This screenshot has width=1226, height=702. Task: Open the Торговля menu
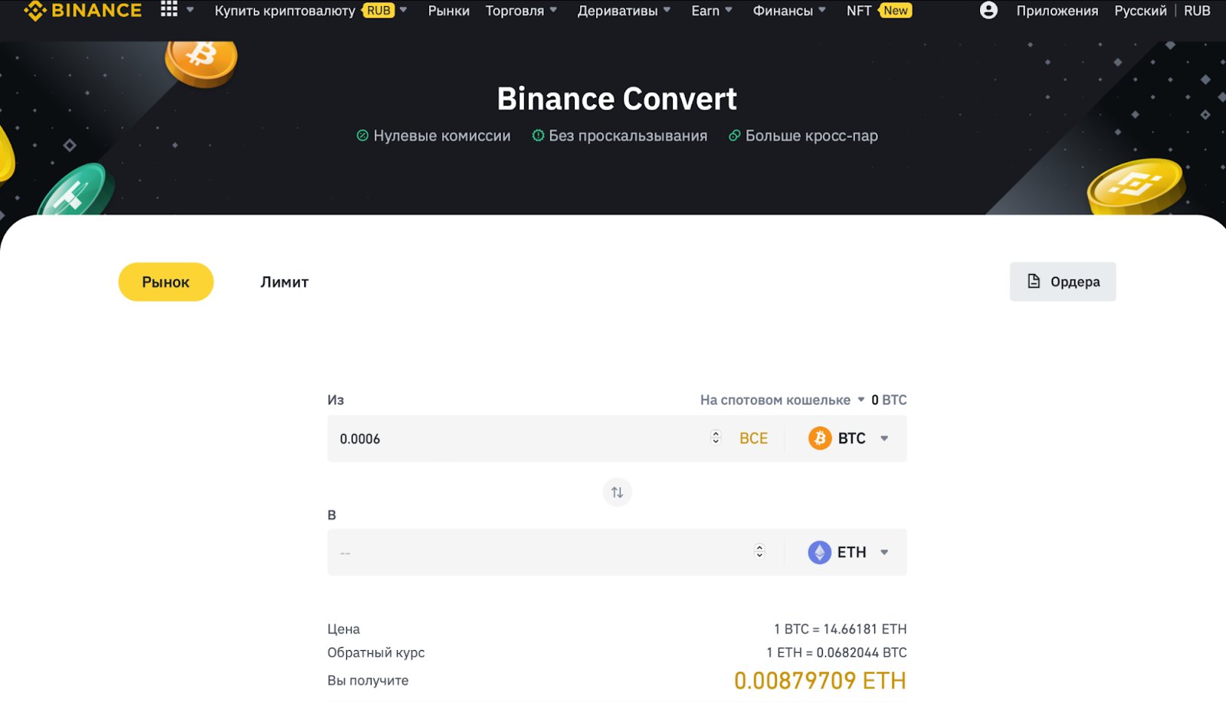click(516, 10)
